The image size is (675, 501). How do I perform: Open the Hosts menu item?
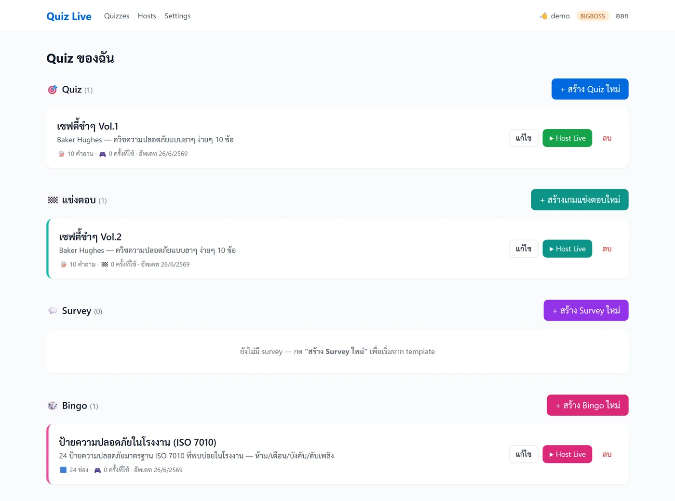pos(147,16)
